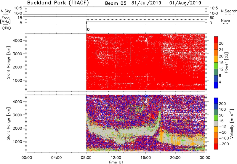
Task: Click the 60 tick on Nave axis
Action: pos(212,18)
